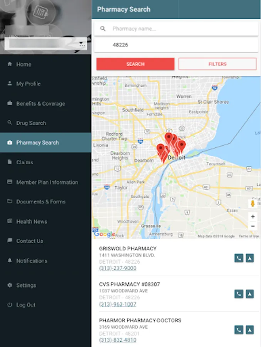Call CVS Pharmacy #08307 with phone icon
The height and width of the screenshot is (347, 261).
(x=239, y=294)
